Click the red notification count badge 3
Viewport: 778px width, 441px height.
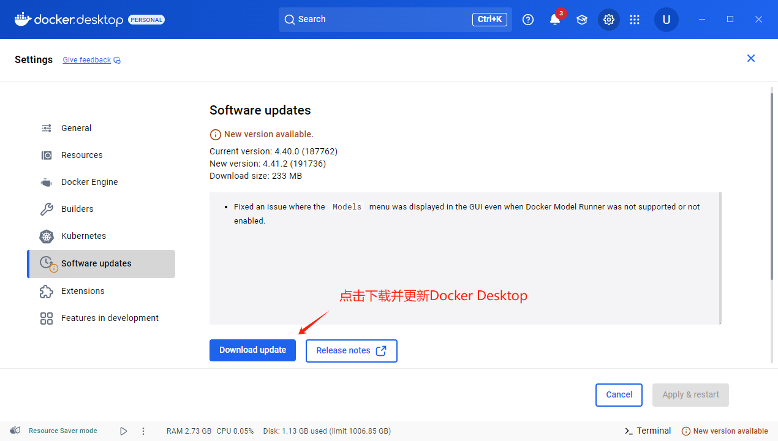pyautogui.click(x=561, y=13)
